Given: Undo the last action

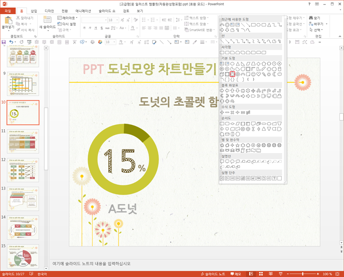Looking at the screenshot, I should 11,42.
